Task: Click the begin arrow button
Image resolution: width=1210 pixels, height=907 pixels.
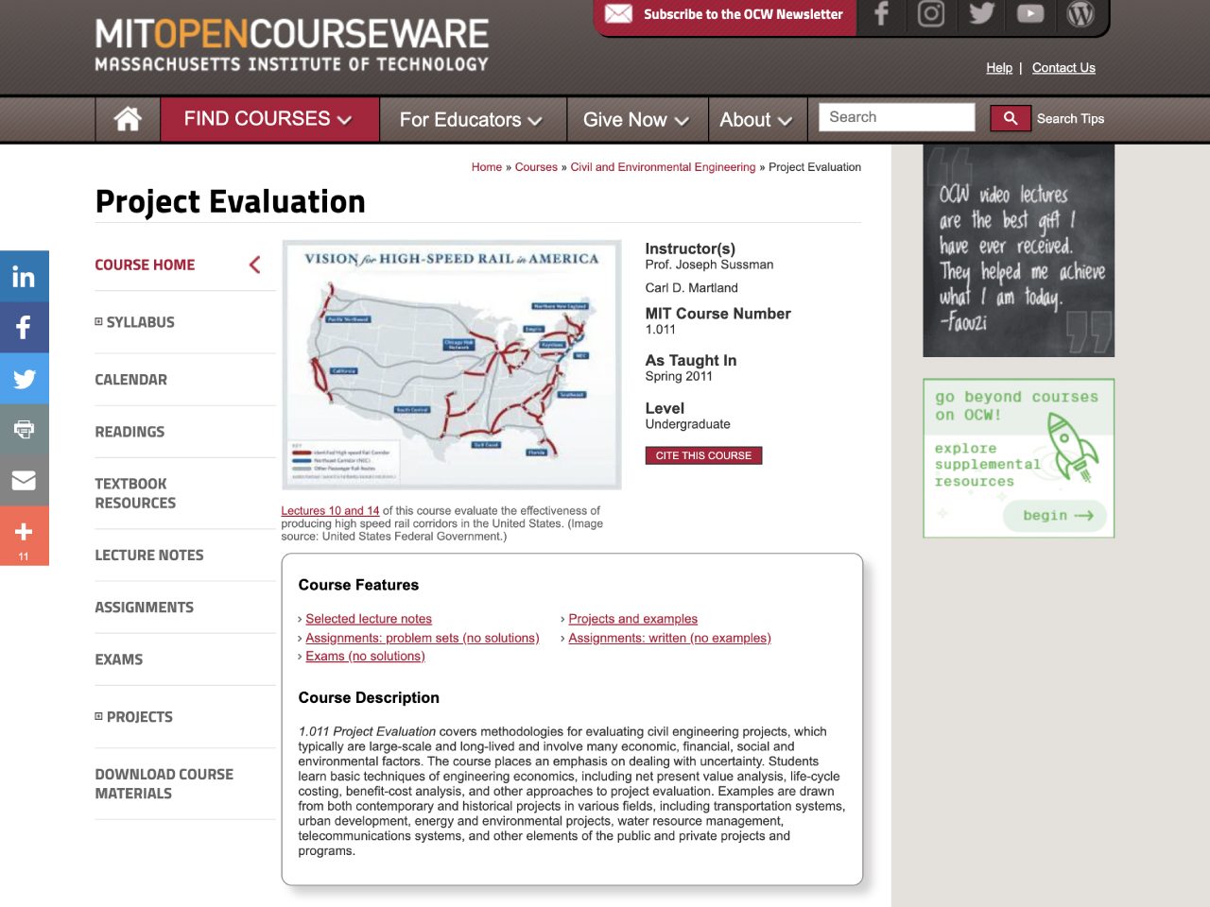Action: (x=1057, y=516)
